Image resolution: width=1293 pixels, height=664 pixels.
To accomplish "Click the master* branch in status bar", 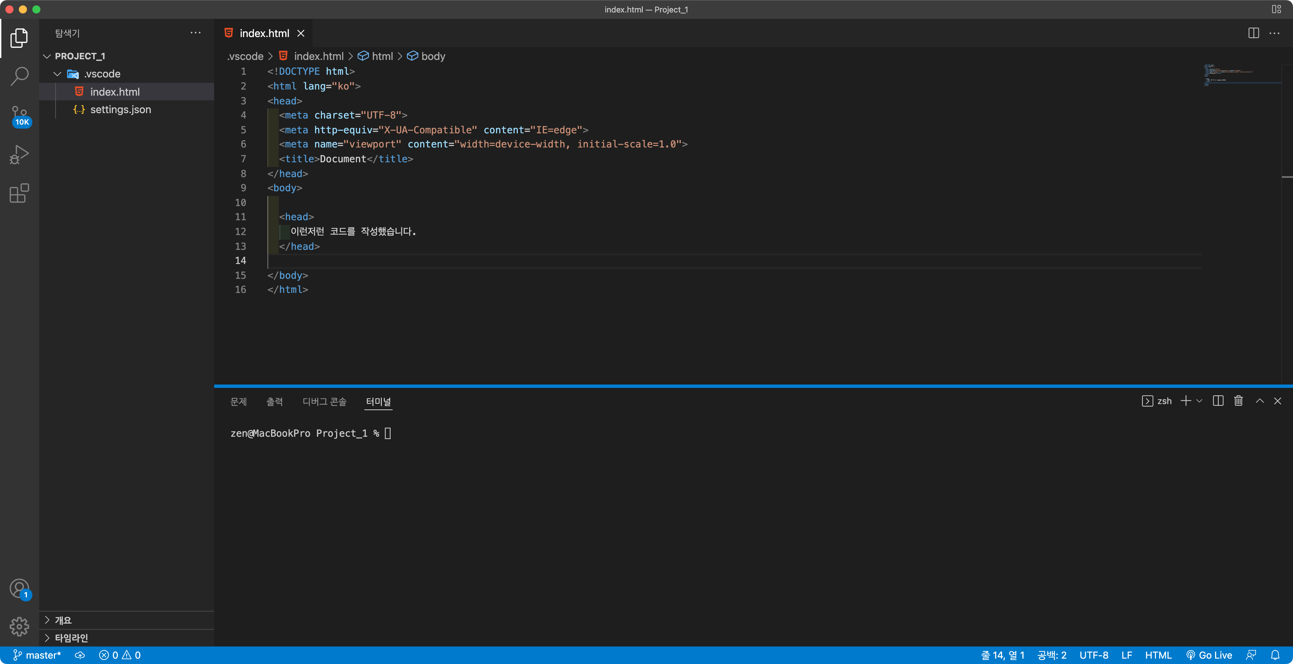I will coord(37,655).
